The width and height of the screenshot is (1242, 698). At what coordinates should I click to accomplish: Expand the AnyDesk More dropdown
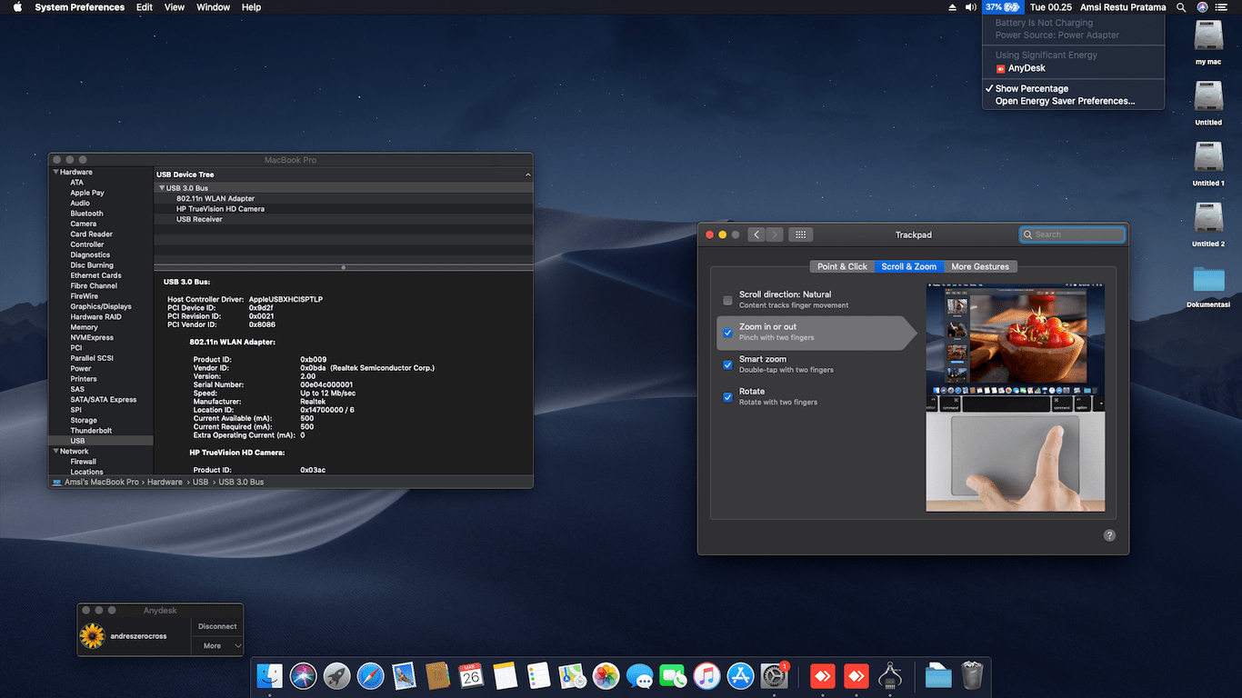218,646
